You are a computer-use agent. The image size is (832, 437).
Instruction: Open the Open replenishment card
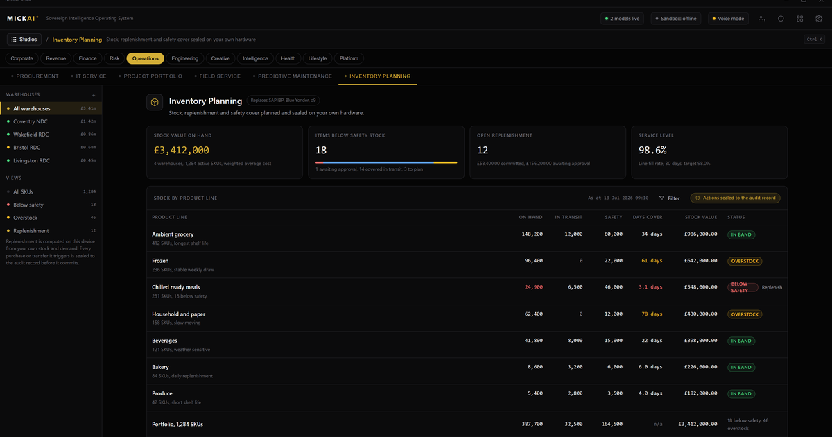tap(548, 152)
